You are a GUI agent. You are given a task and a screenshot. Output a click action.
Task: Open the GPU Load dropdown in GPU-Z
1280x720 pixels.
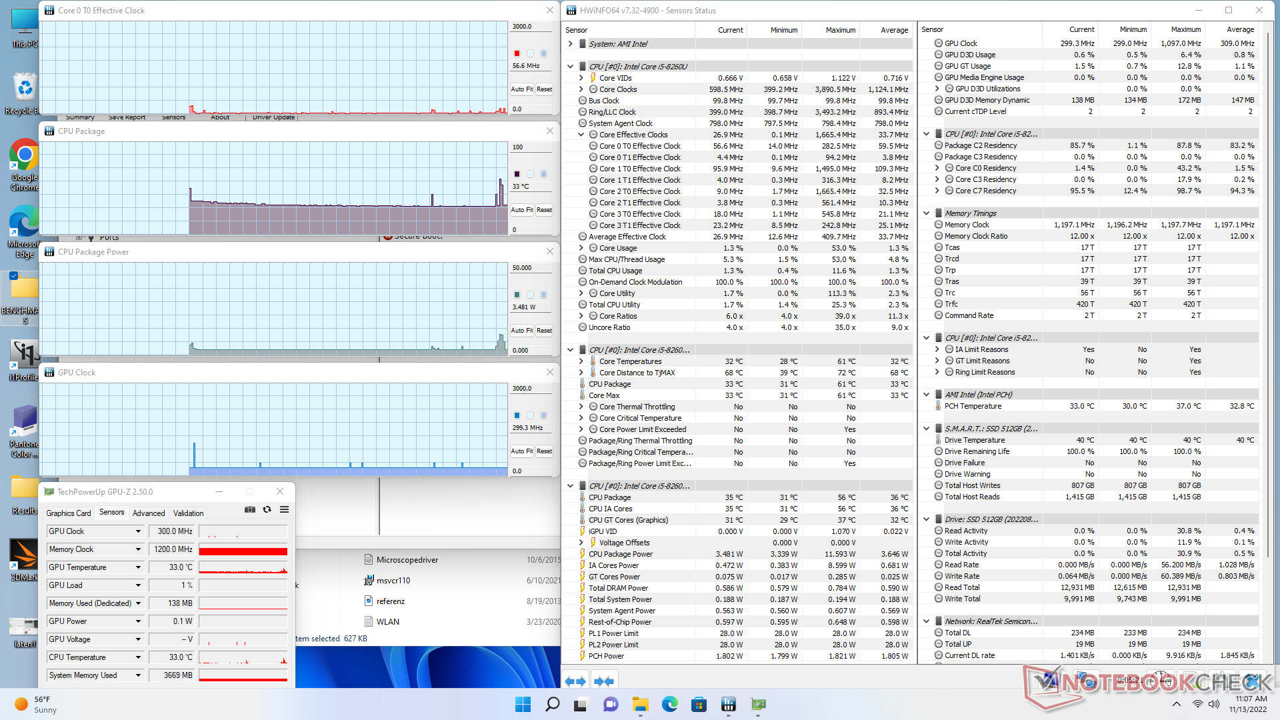click(x=138, y=585)
